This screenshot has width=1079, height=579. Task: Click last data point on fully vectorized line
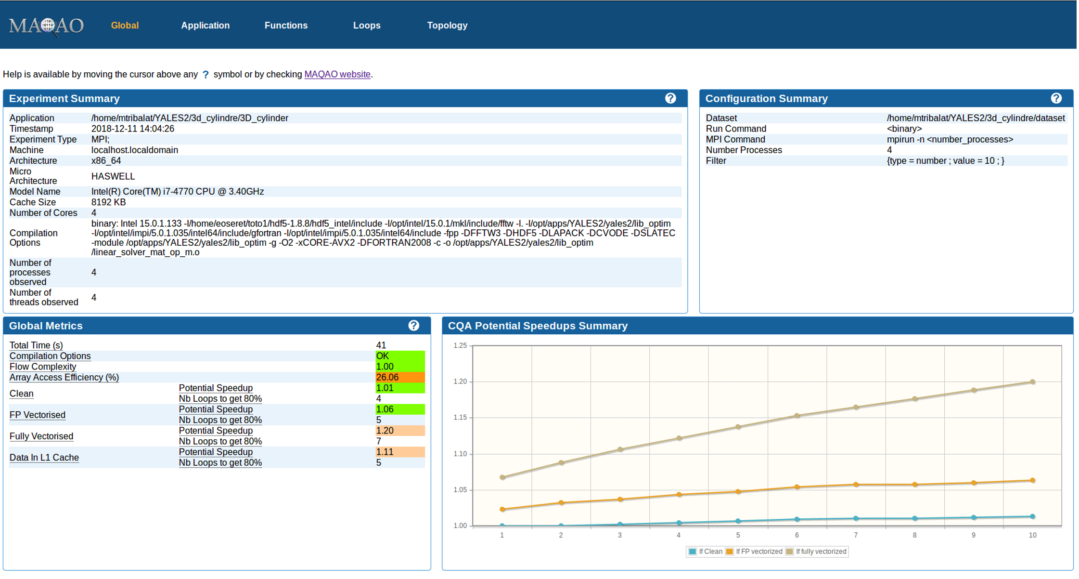pos(1032,382)
